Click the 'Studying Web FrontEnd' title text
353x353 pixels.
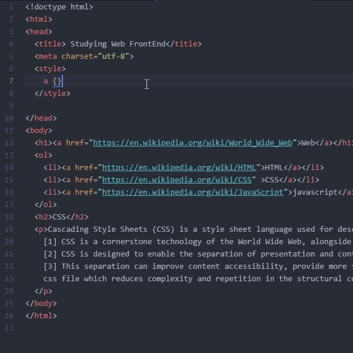(x=118, y=44)
